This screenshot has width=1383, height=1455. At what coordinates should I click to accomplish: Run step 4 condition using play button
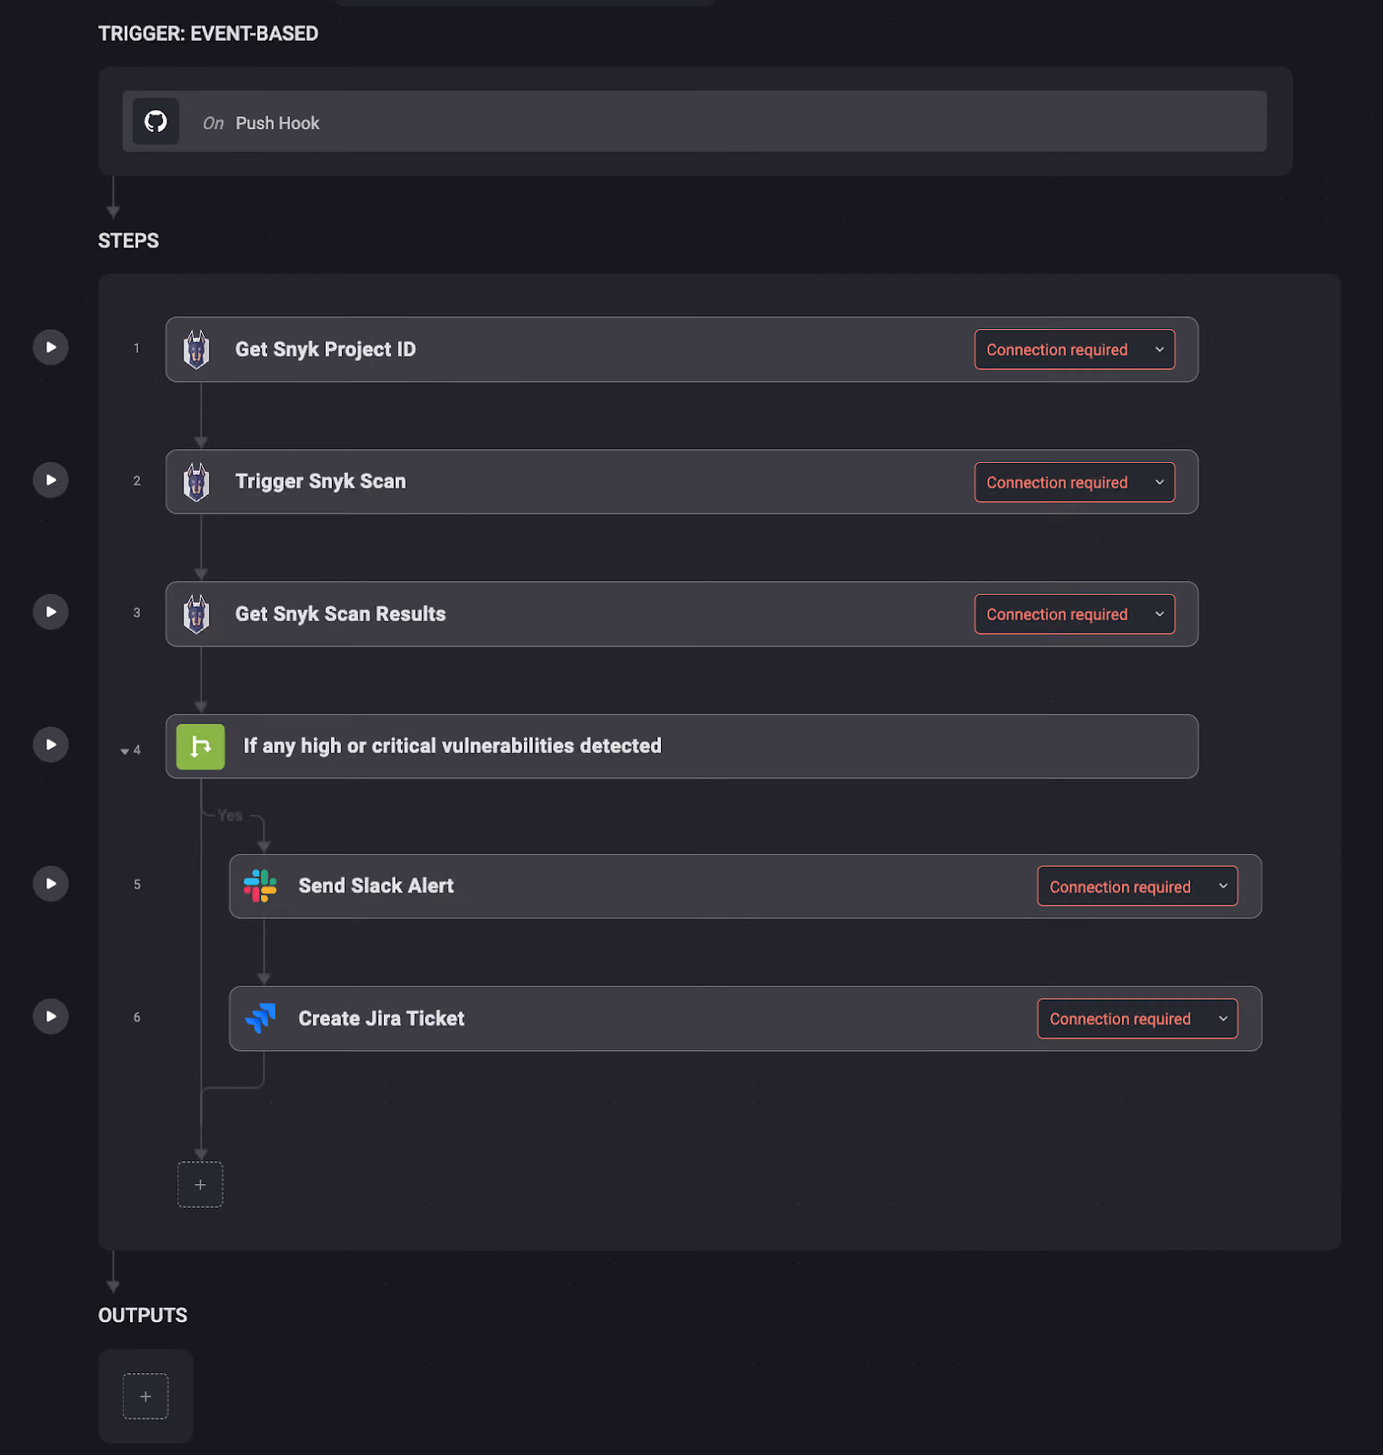click(51, 745)
